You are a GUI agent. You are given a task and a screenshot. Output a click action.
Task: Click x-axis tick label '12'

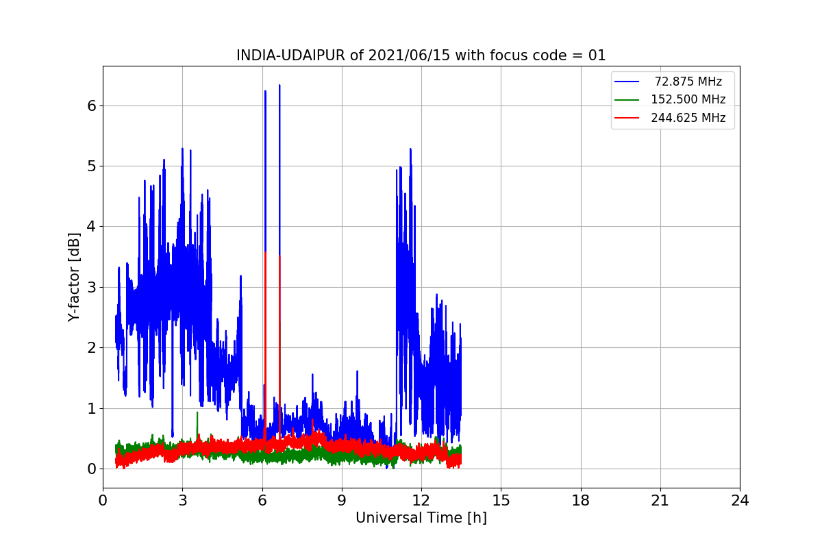coord(421,500)
